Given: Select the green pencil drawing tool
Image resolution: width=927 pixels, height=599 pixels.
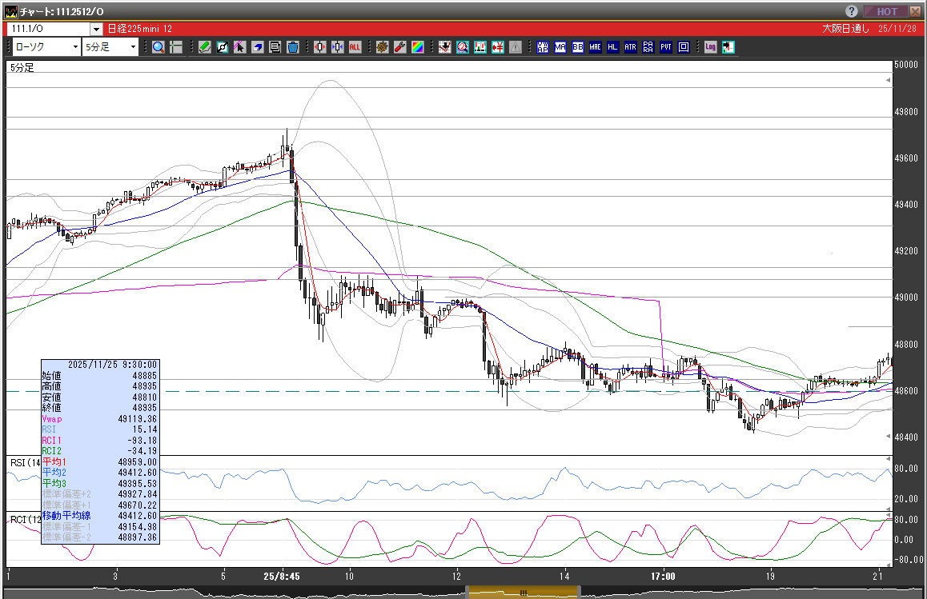Looking at the screenshot, I should [205, 47].
